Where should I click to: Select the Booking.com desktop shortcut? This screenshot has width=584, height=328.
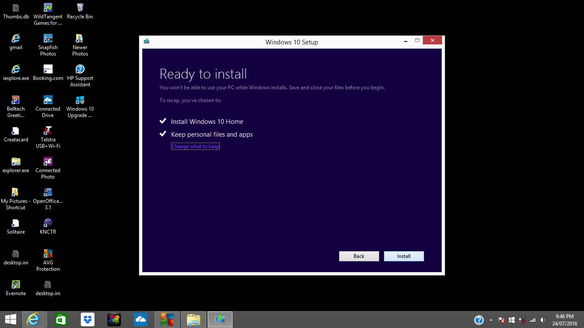coord(48,73)
